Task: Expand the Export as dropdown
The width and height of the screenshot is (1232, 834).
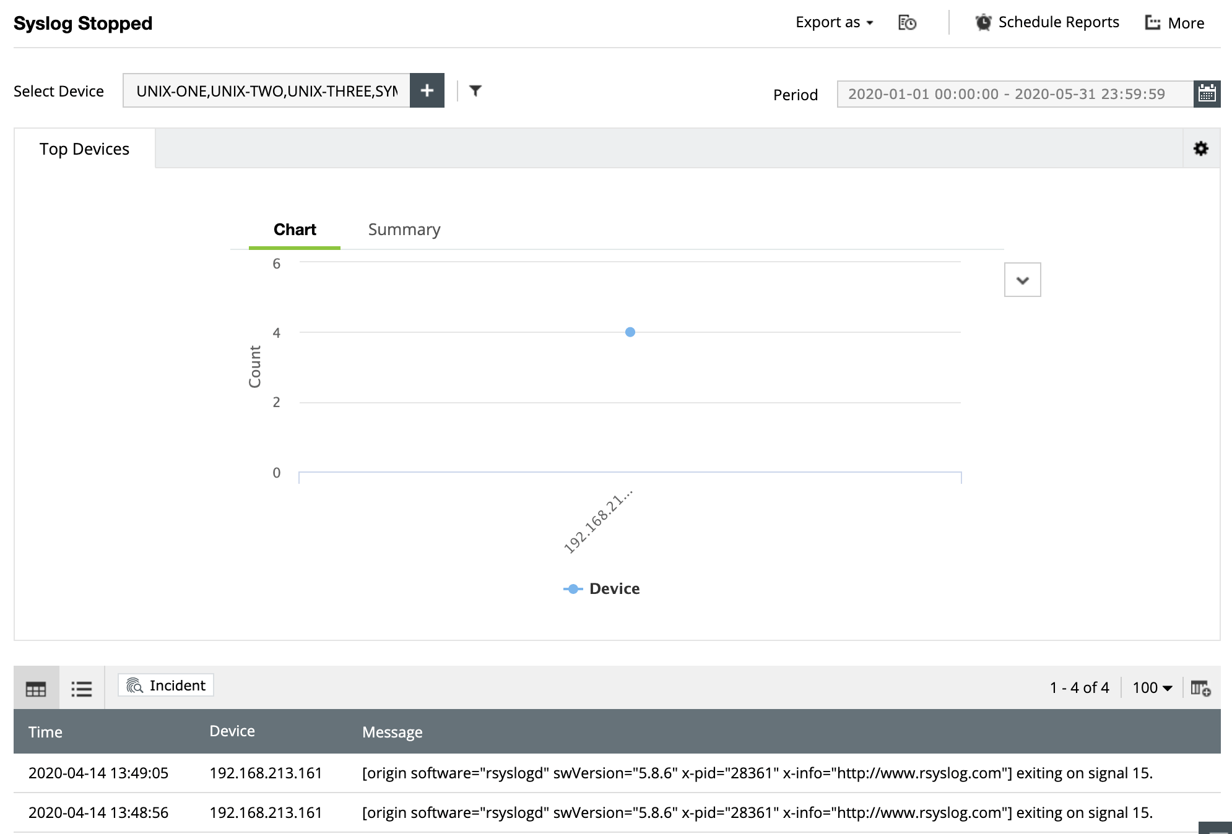Action: click(834, 23)
